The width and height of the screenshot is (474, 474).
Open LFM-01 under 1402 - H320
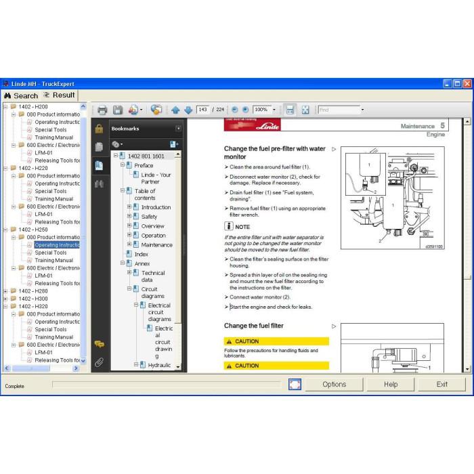[43, 352]
